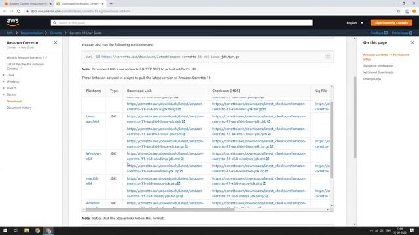Expand the macOS section in sidebar

(x=3, y=88)
